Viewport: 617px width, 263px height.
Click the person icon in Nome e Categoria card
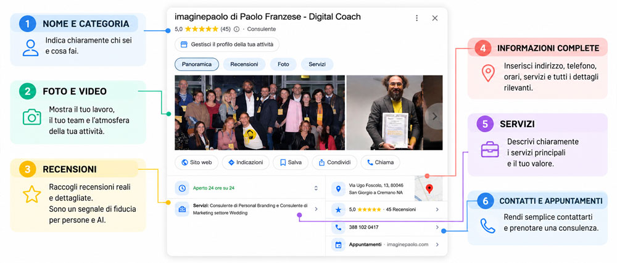[30, 48]
